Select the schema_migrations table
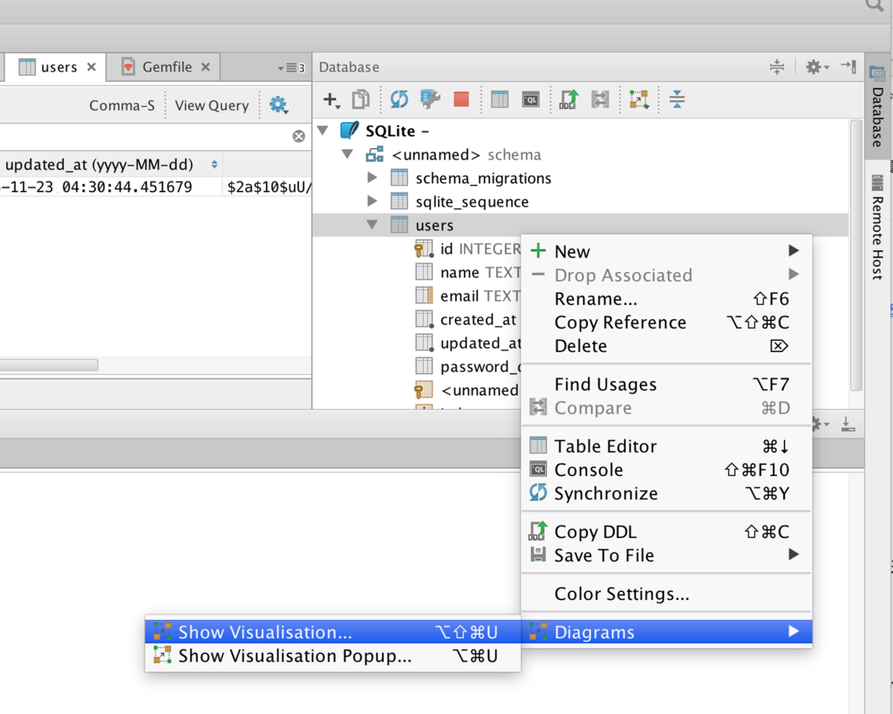893x714 pixels. (x=483, y=178)
